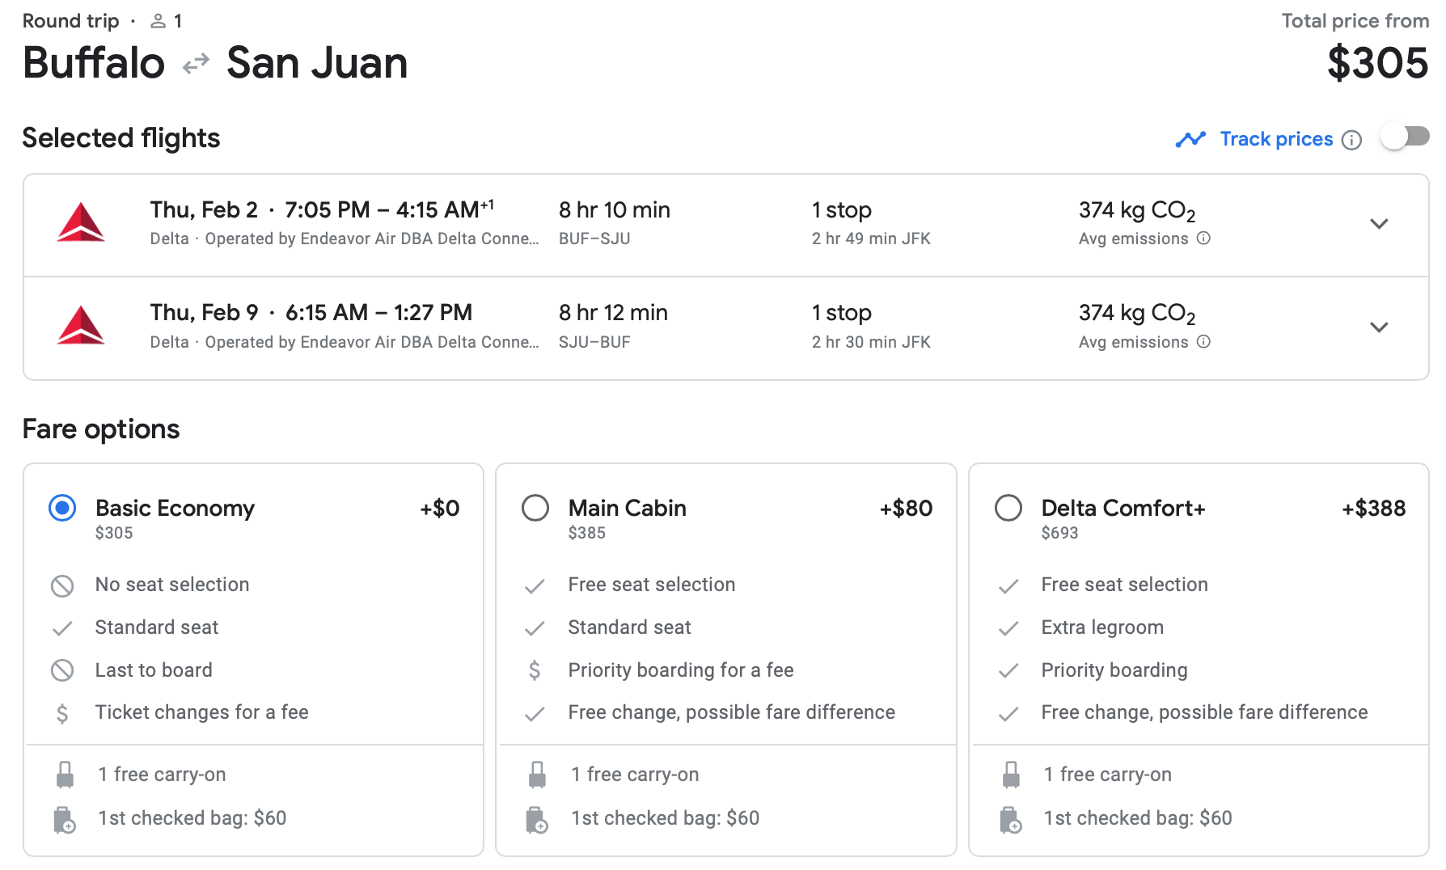Screen dimensions: 1446x870
Task: Expand the Feb 9 return flight details
Action: pyautogui.click(x=1379, y=327)
